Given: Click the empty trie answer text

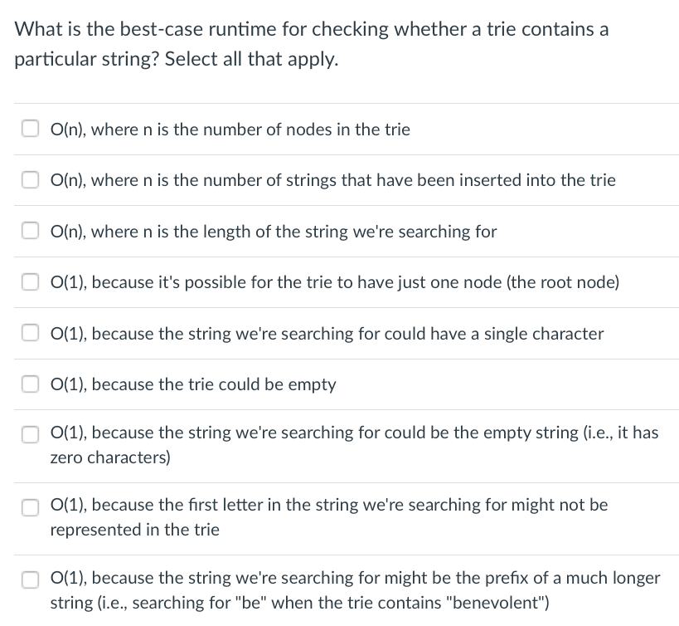Looking at the screenshot, I should pyautogui.click(x=194, y=384).
